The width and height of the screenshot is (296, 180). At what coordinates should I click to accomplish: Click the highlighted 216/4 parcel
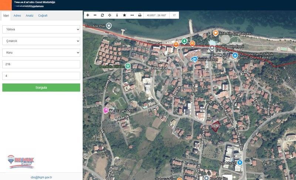pos(216,127)
